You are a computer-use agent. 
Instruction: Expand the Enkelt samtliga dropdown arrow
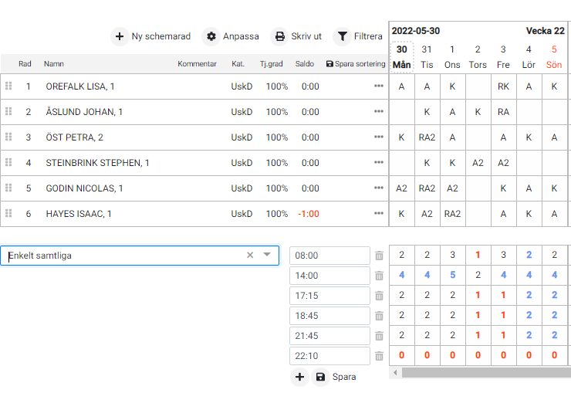[x=267, y=255]
